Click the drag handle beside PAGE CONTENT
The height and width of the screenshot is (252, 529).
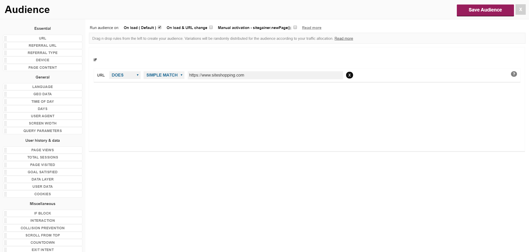[6, 67]
